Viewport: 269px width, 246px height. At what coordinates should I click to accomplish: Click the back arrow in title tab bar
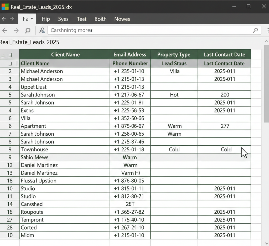pyautogui.click(x=4, y=19)
